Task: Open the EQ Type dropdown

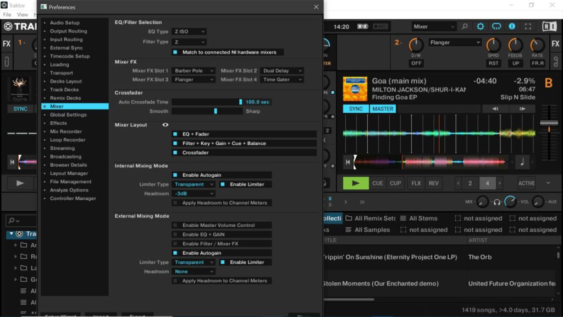Action: coord(189,32)
